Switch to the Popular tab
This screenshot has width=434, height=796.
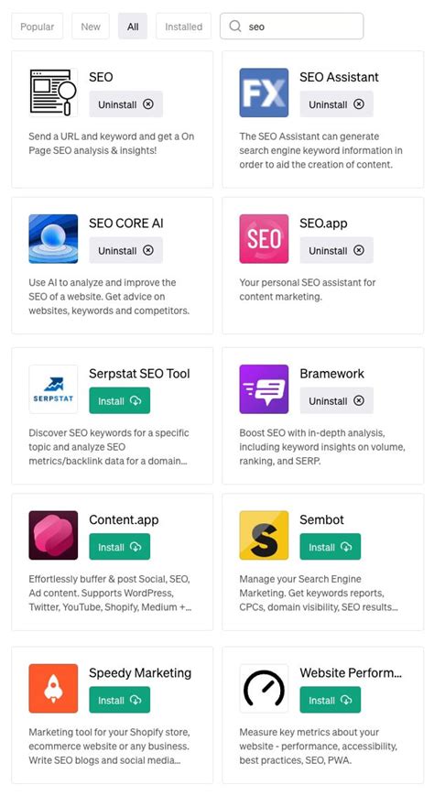pos(37,27)
